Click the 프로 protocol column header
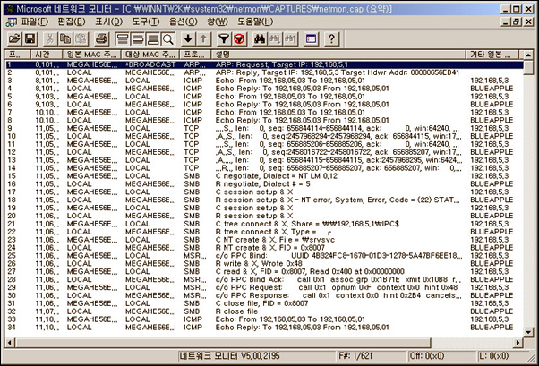Screen dimensions: 539x366 point(195,55)
